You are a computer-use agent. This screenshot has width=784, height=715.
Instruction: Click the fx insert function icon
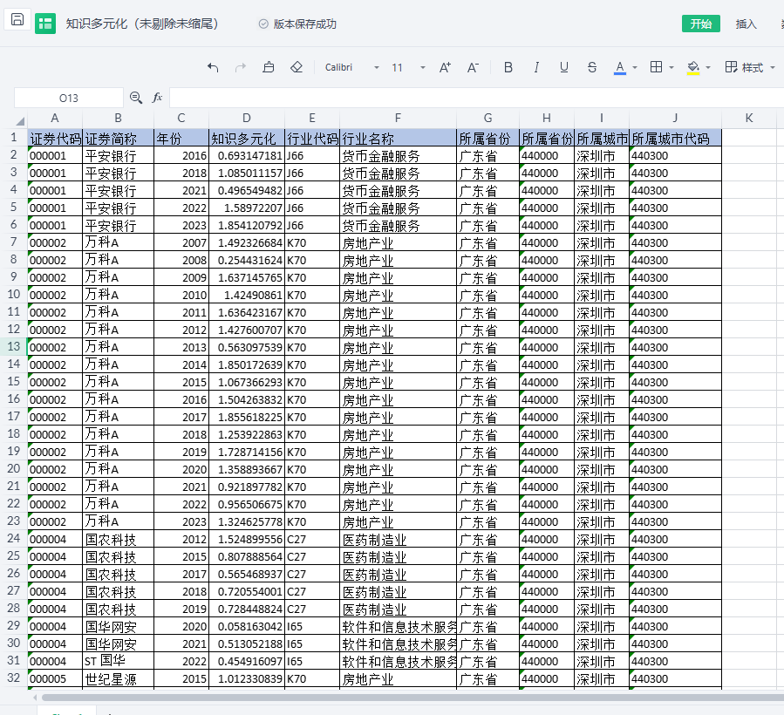158,98
